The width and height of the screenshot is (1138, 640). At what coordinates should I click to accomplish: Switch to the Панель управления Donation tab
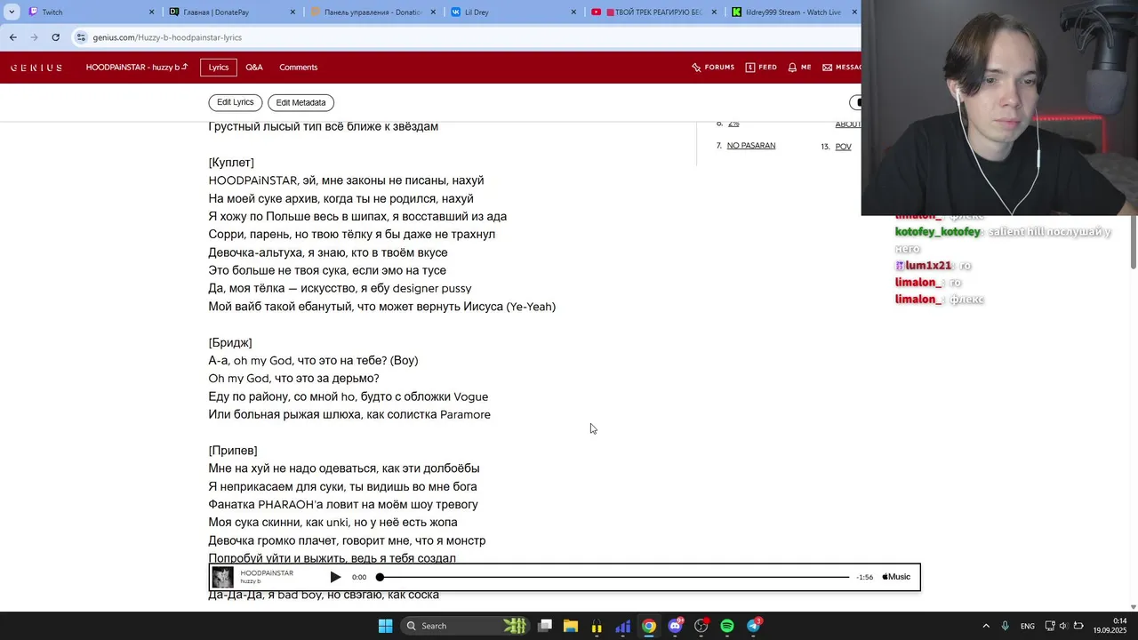pos(373,12)
